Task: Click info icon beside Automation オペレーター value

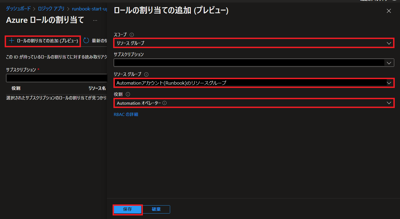Action: pyautogui.click(x=164, y=103)
